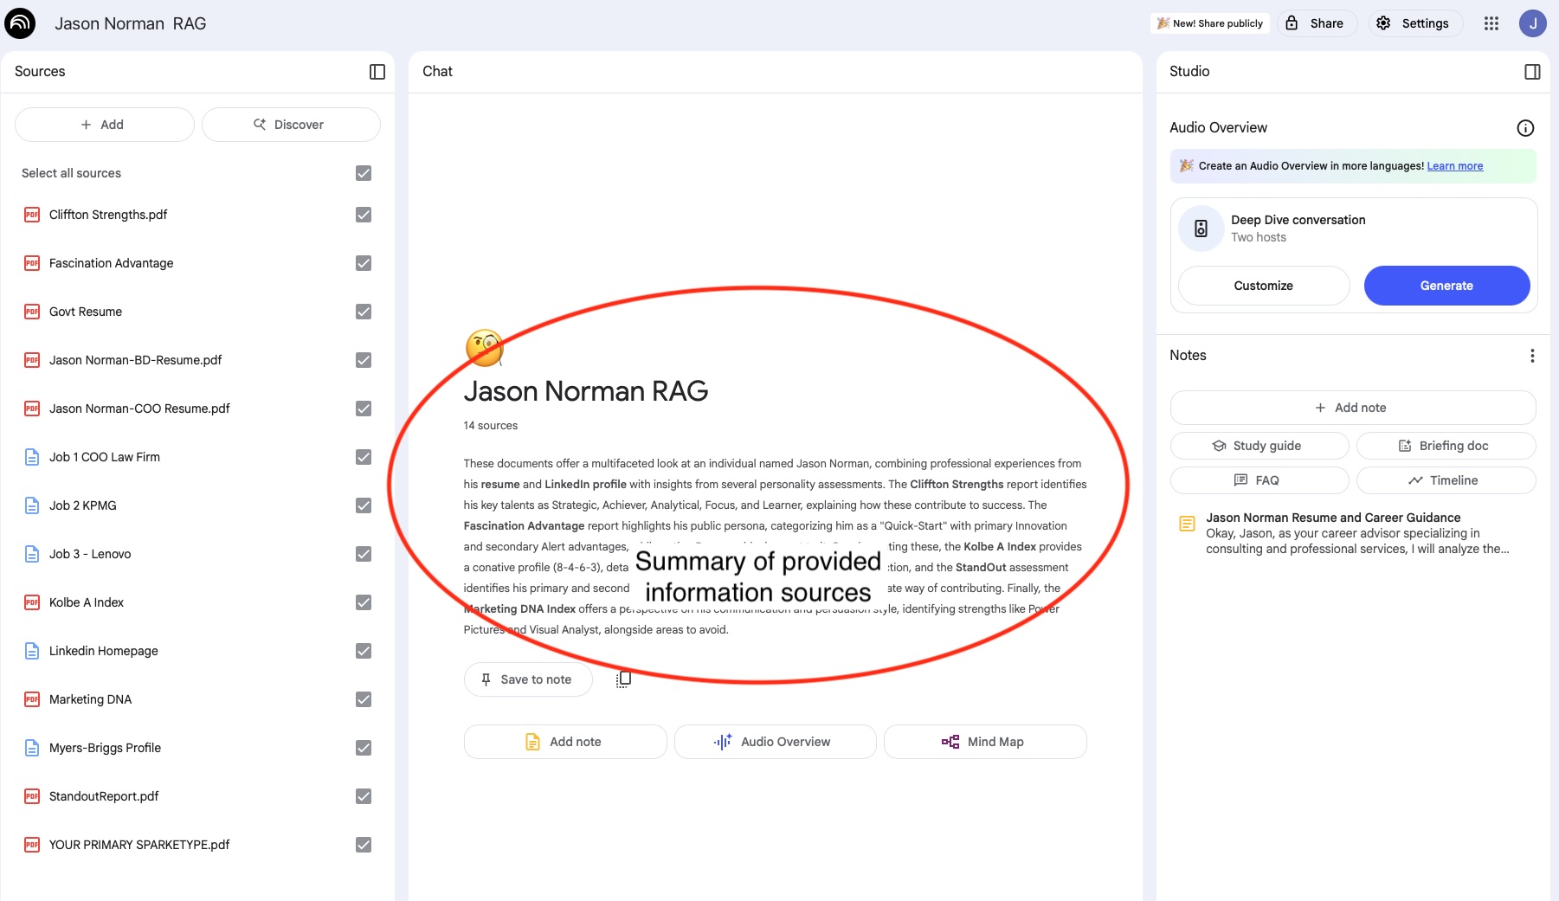This screenshot has width=1559, height=901.
Task: Click the Kolbe A Index pdf icon
Action: pos(32,602)
